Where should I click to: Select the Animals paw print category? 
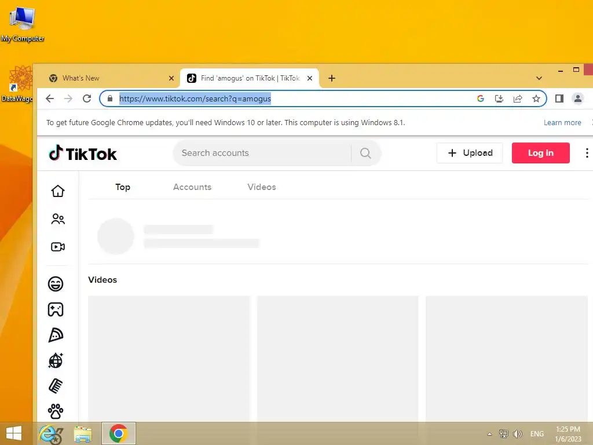pyautogui.click(x=56, y=411)
